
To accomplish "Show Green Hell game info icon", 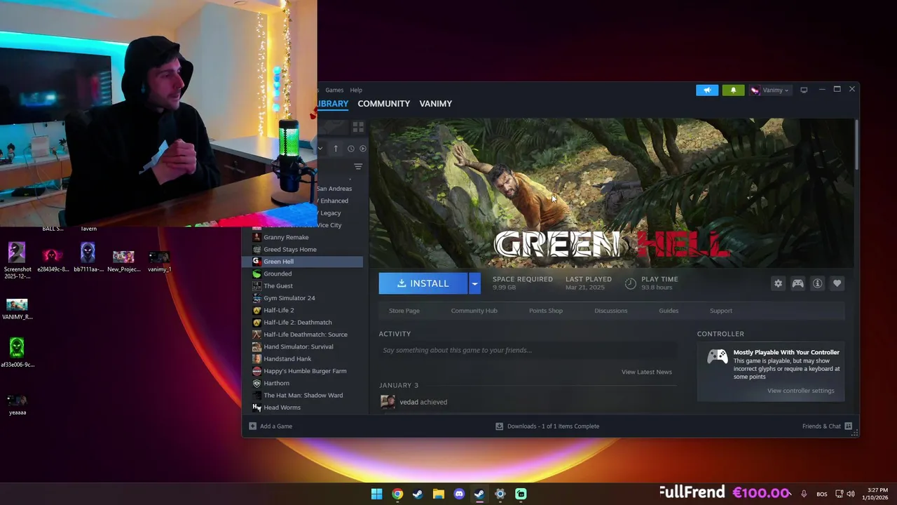I will (x=817, y=283).
